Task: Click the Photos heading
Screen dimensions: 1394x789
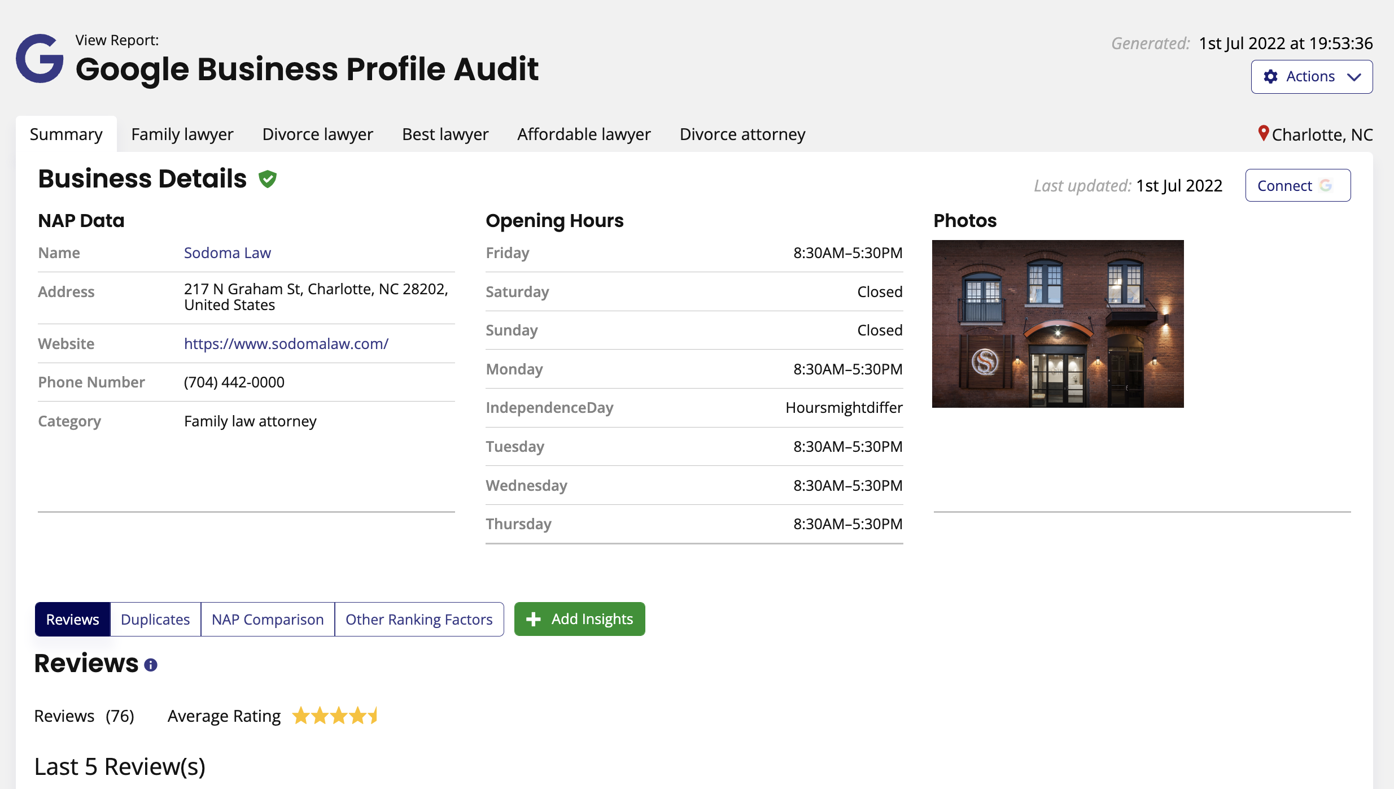Action: click(x=965, y=221)
